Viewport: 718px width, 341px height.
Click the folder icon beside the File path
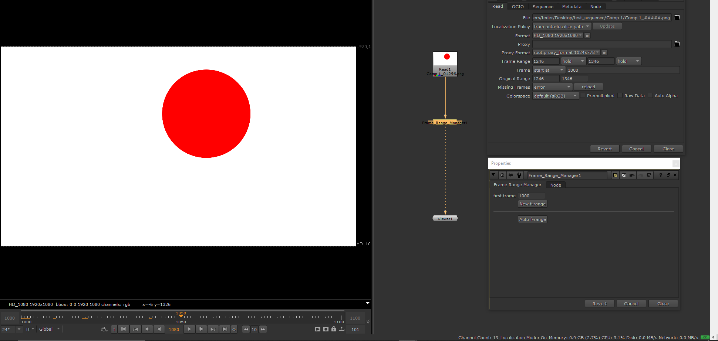[677, 17]
